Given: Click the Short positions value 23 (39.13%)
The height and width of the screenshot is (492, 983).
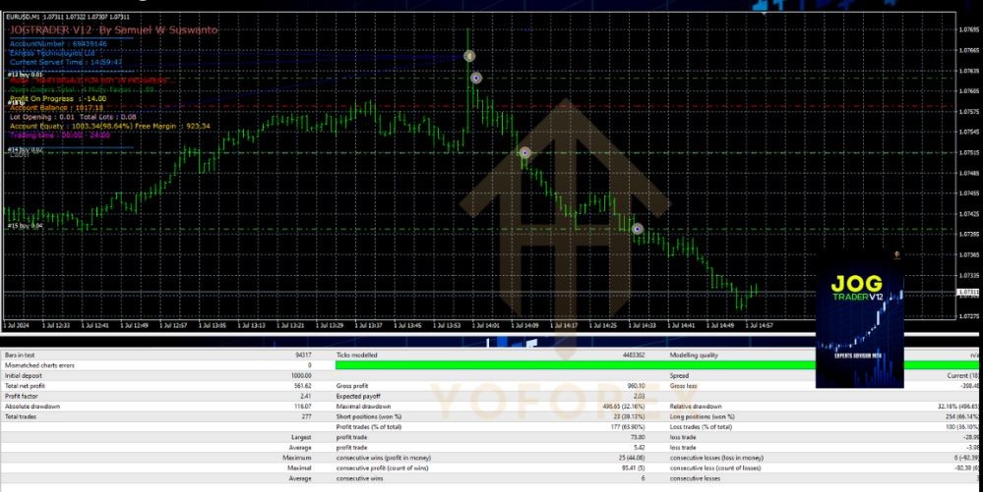Looking at the screenshot, I should (628, 417).
